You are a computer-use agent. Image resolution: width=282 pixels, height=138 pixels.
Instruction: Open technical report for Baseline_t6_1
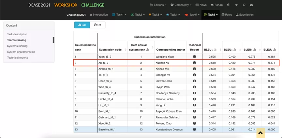click(x=194, y=130)
